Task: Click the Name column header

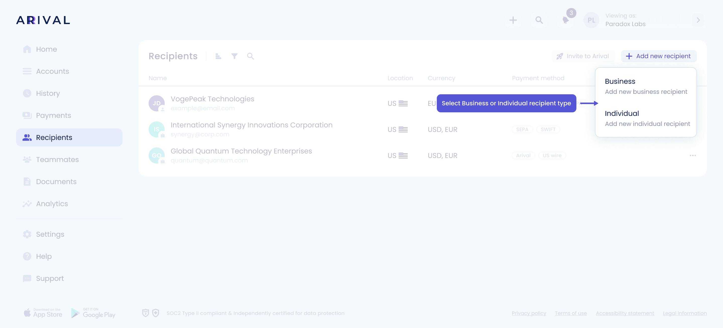Action: click(158, 78)
